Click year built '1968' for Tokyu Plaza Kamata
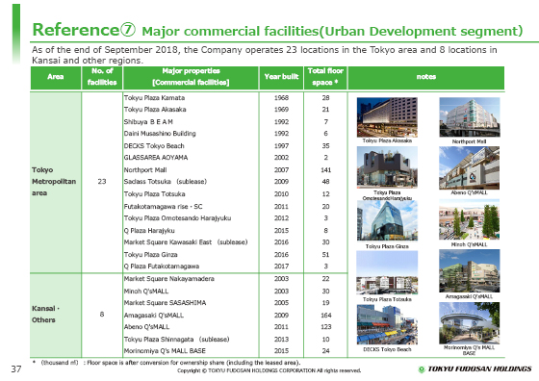This screenshot has height=381, width=539. pos(281,98)
